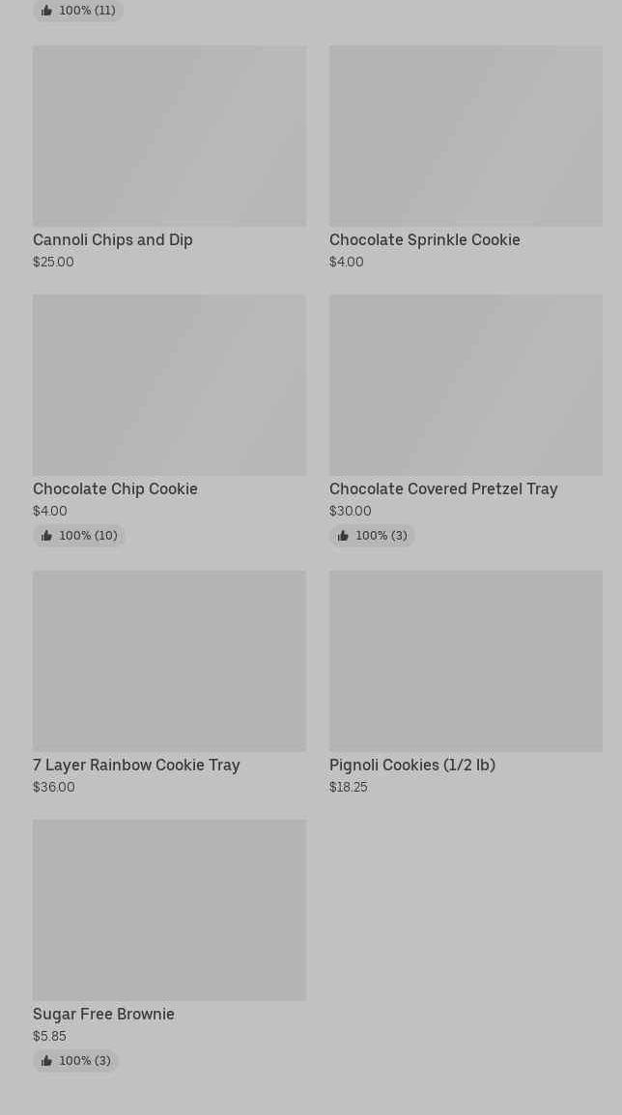The image size is (622, 1115).
Task: Open the Chocolate Covered Pretzel Tray image
Action: 466,385
